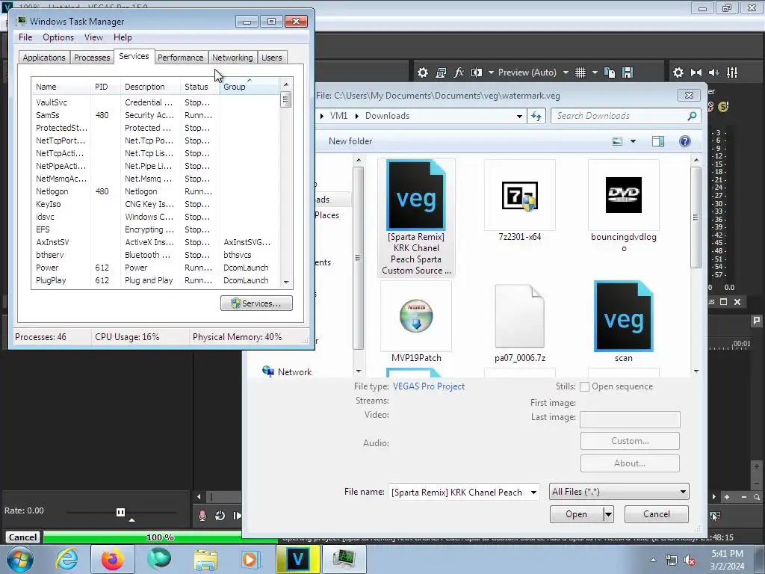Click the help question mark icon in Open dialog
765x574 pixels.
click(684, 141)
